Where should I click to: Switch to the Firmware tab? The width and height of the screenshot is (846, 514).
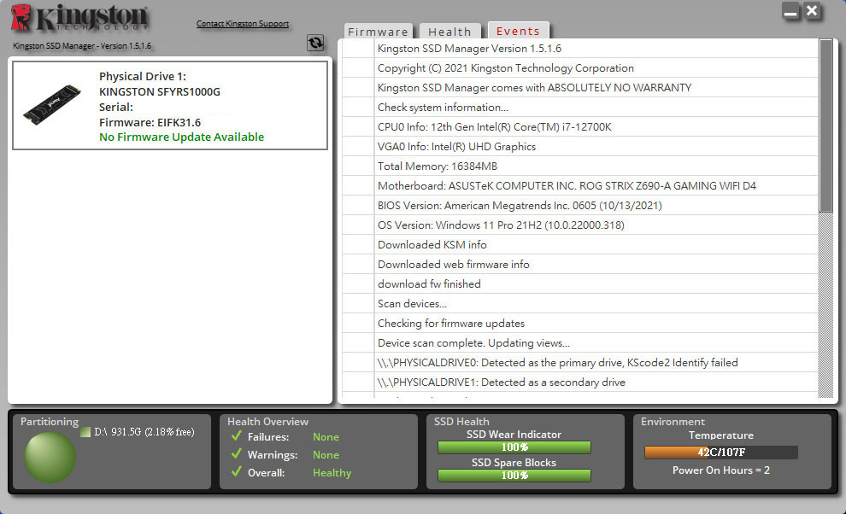click(379, 32)
